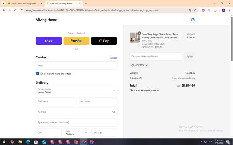Click the browser address bar URL
233x145 pixels.
pyautogui.click(x=91, y=10)
